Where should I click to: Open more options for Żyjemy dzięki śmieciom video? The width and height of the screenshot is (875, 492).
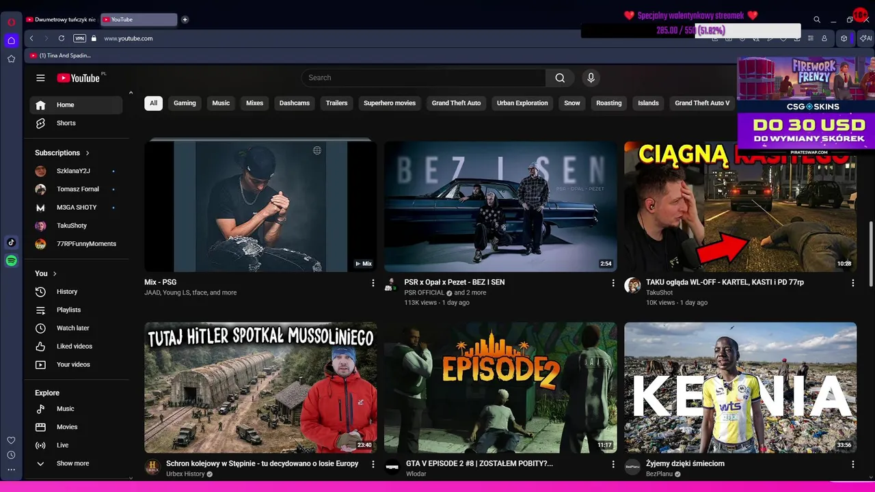852,464
